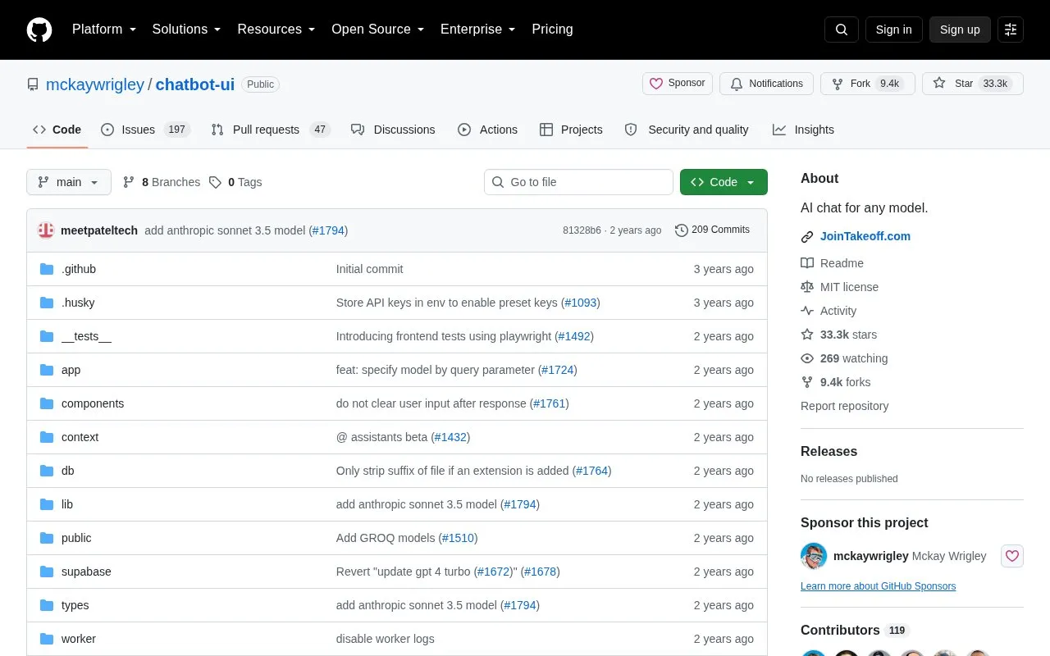The image size is (1050, 656).
Task: View 9.4k forks link in About
Action: [835, 382]
